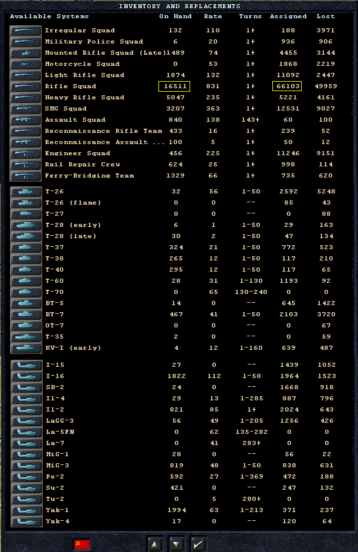
Task: Click the Heavy Rifle Squad icon
Action: tap(26, 98)
